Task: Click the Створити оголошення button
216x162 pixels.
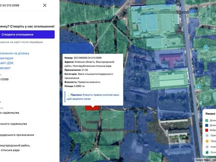Action: tap(27, 35)
